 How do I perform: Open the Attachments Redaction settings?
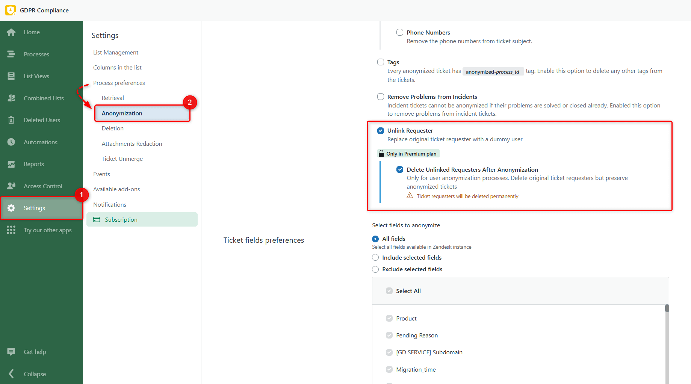[x=132, y=144]
